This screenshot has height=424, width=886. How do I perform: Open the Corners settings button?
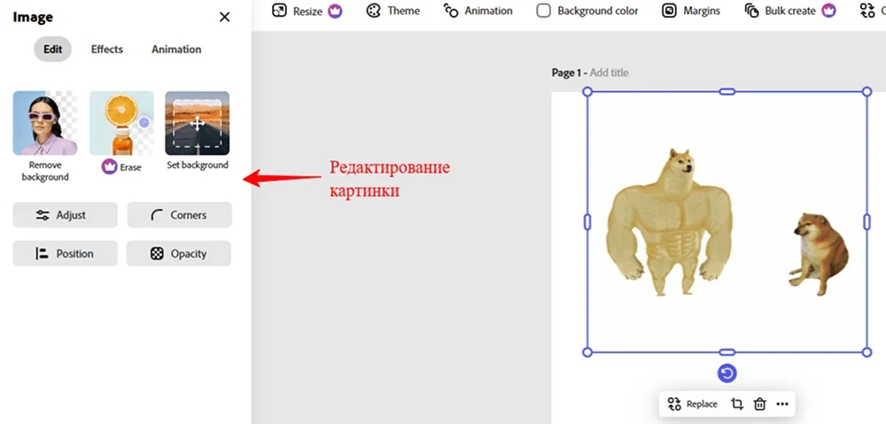click(x=179, y=215)
